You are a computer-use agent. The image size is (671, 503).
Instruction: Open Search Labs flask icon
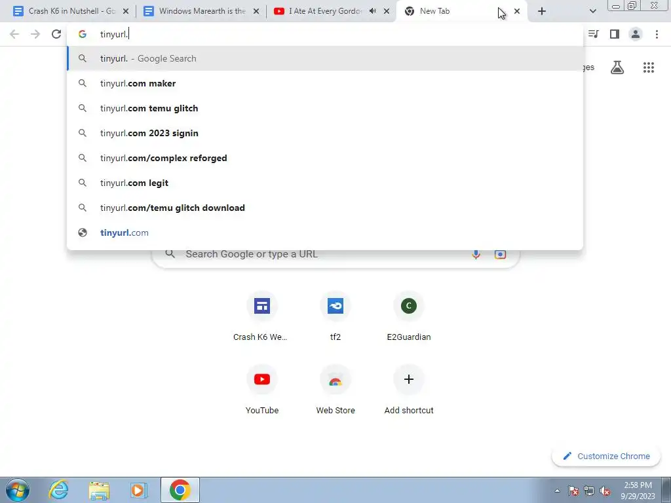617,67
